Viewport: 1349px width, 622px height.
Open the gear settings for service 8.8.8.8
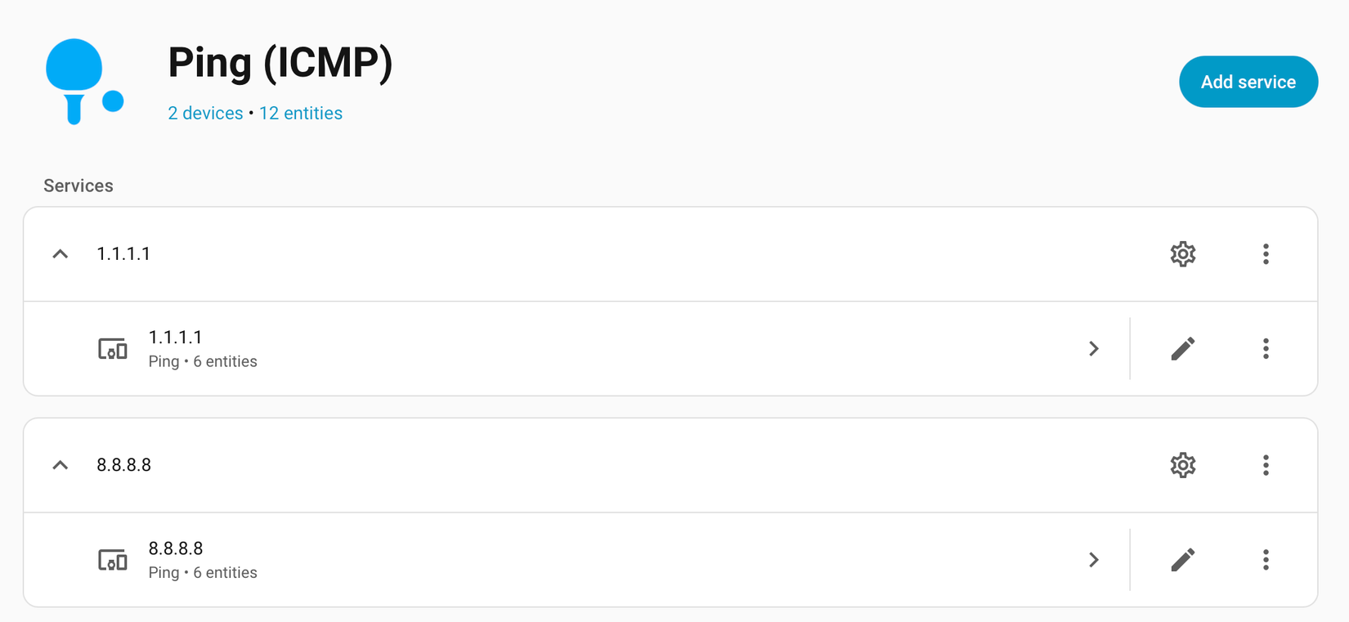pos(1182,465)
